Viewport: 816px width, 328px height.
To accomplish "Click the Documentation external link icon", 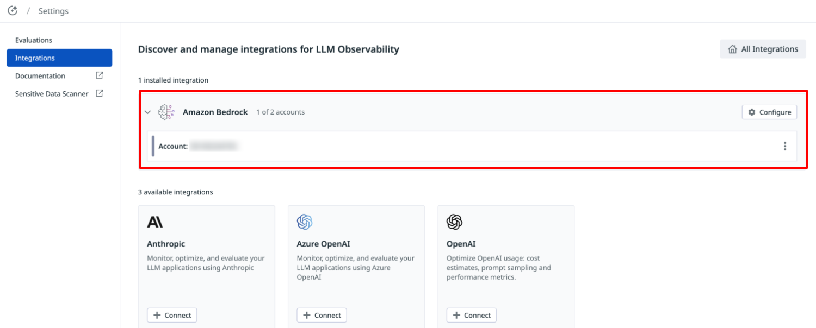I will pos(100,75).
